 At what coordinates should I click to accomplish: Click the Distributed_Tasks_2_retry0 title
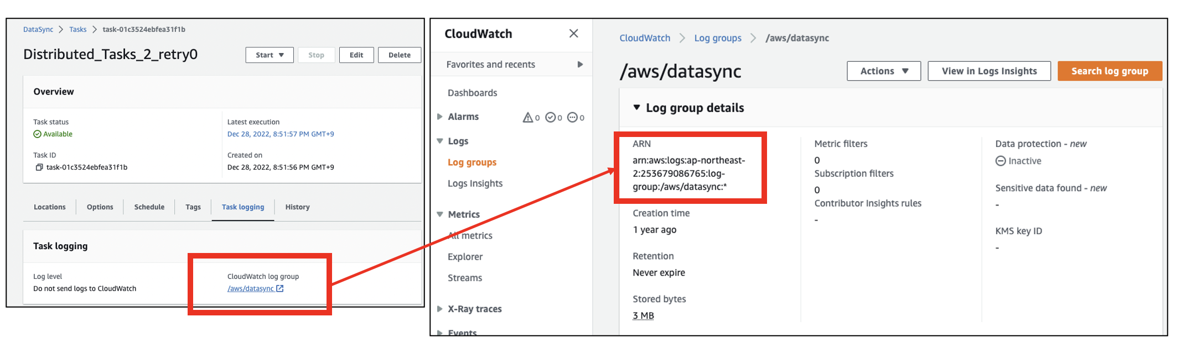[x=111, y=55]
